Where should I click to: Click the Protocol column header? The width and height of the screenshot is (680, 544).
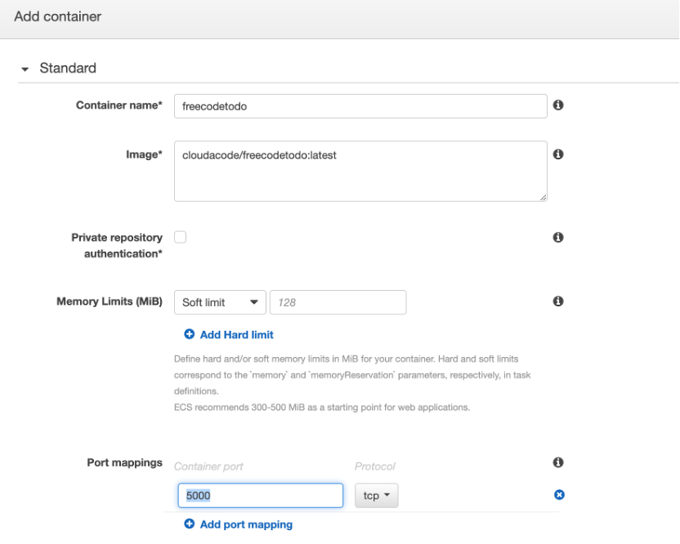(x=374, y=466)
